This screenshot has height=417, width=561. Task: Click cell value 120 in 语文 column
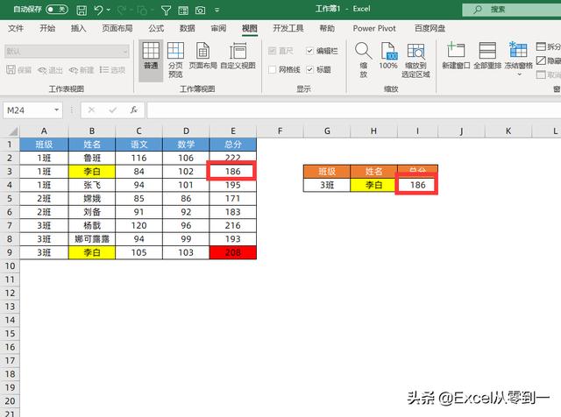tap(138, 225)
